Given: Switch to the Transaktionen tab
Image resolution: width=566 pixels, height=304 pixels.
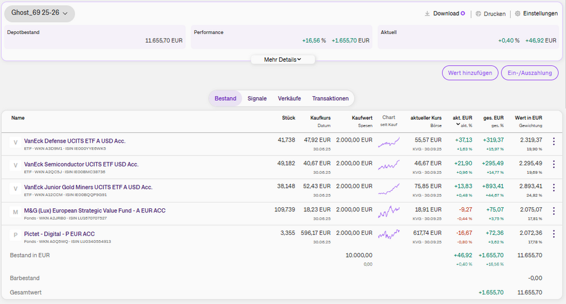Looking at the screenshot, I should tap(330, 99).
